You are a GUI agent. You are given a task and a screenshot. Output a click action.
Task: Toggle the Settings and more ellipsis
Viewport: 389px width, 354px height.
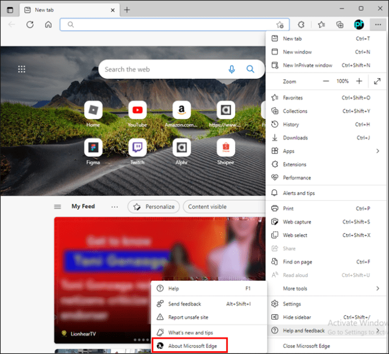pos(378,25)
